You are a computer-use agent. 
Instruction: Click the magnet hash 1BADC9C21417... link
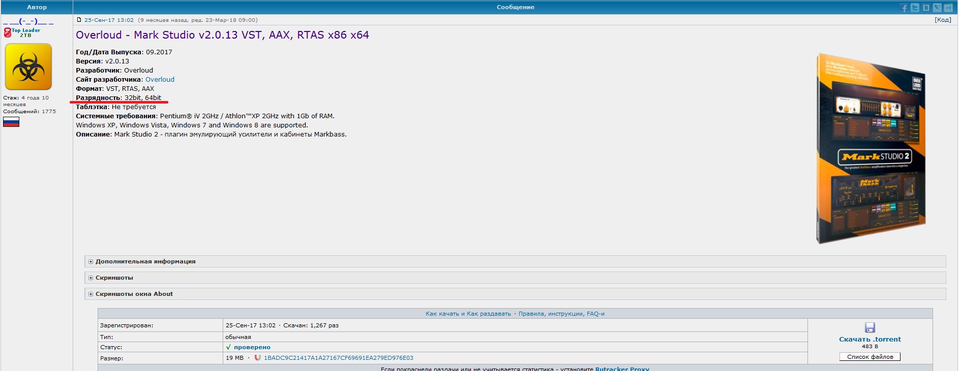coord(339,358)
